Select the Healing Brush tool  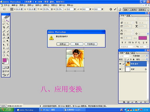click(4, 31)
